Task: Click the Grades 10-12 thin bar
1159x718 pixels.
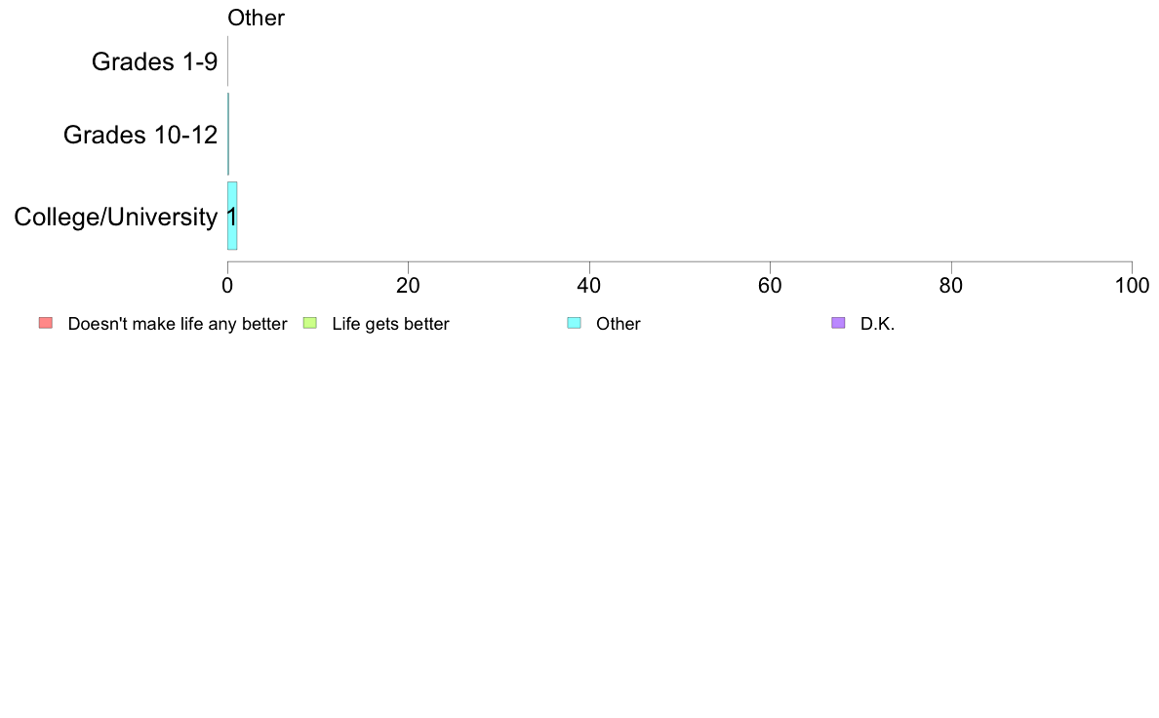Action: 228,134
